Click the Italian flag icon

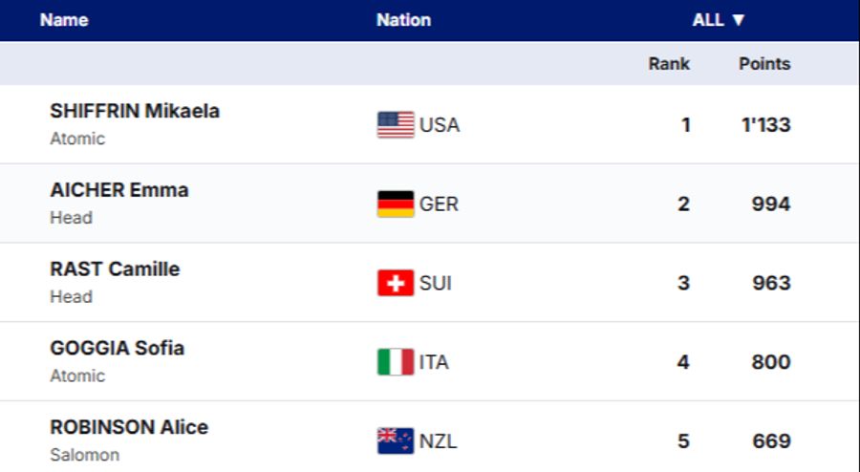[x=396, y=362]
